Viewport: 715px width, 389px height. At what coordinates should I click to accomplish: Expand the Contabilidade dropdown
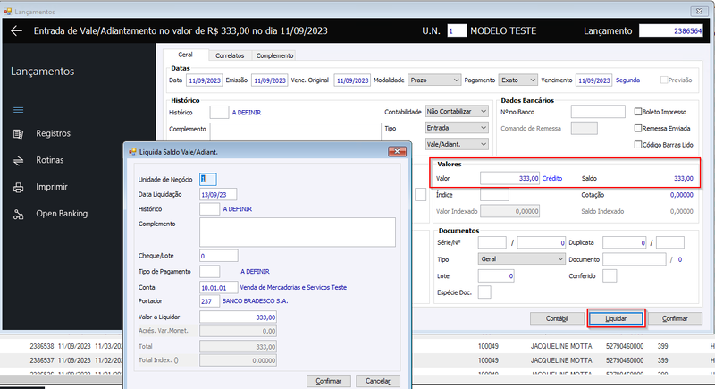click(457, 111)
